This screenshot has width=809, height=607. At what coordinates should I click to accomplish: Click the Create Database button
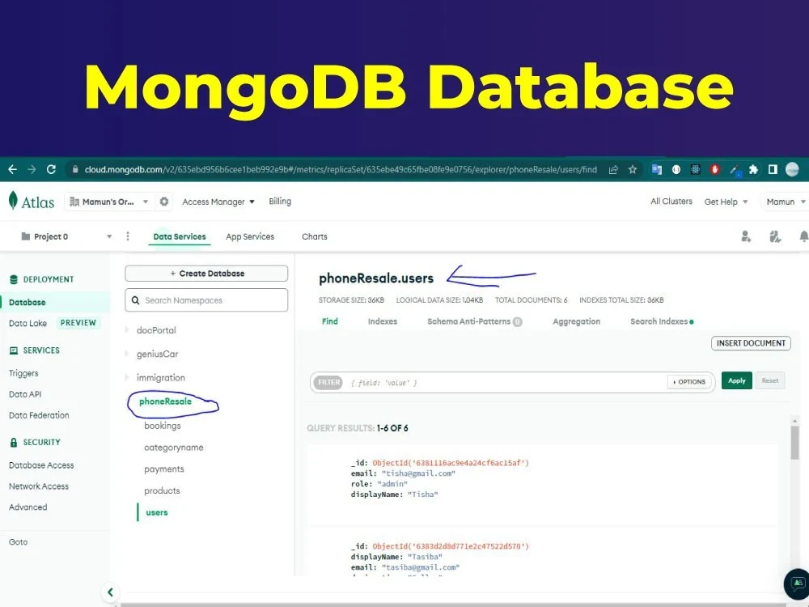206,274
